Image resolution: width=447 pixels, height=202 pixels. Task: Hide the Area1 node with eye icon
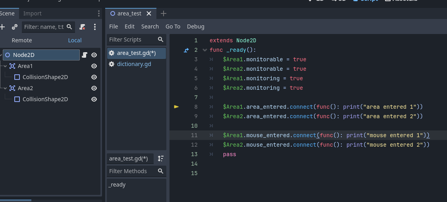[x=94, y=66]
